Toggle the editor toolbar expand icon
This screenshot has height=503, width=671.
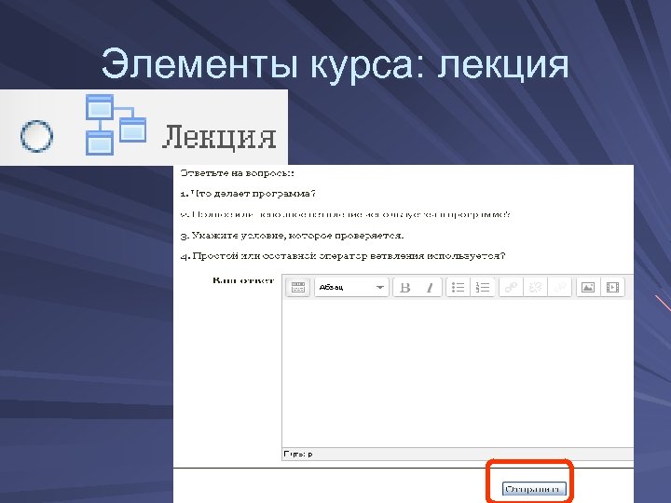point(297,287)
